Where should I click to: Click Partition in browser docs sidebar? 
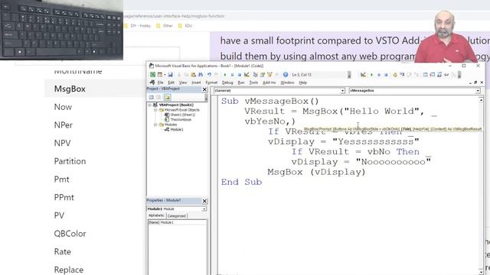pos(70,161)
